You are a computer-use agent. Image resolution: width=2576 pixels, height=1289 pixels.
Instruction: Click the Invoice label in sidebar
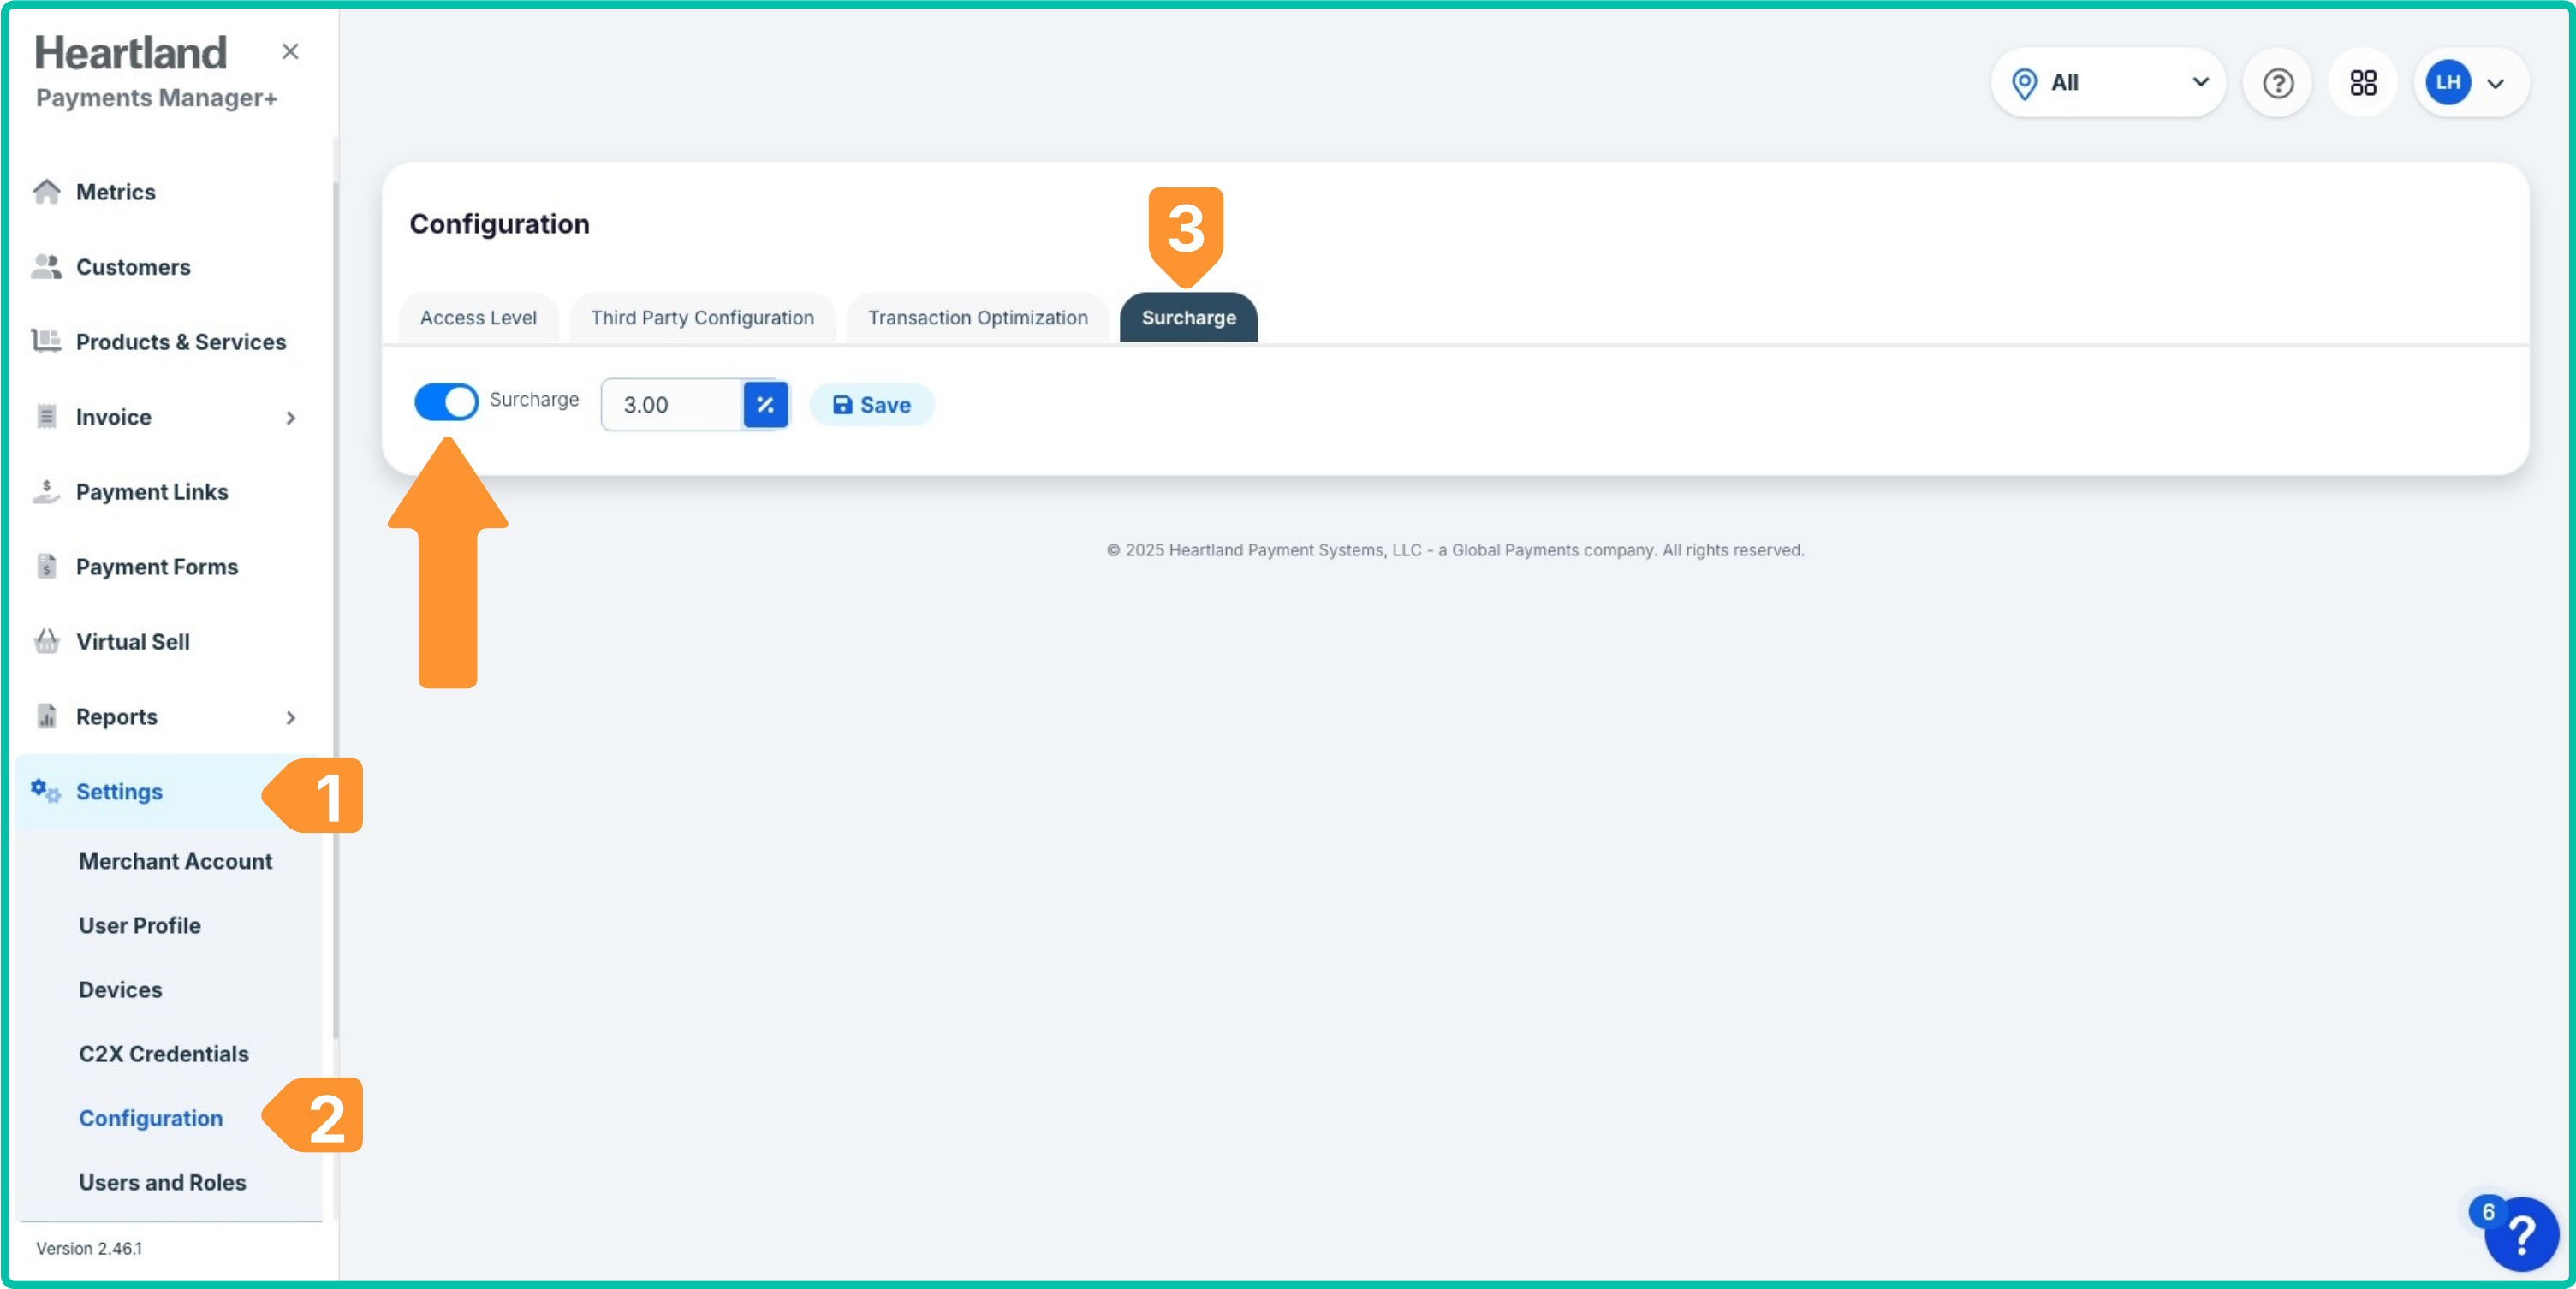[x=113, y=416]
